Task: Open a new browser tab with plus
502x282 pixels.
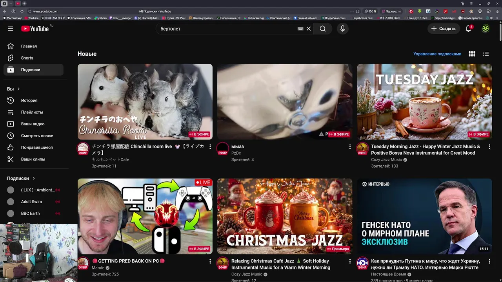Action: (24, 4)
